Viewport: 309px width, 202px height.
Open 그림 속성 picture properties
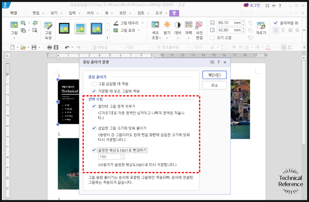[x=48, y=31]
